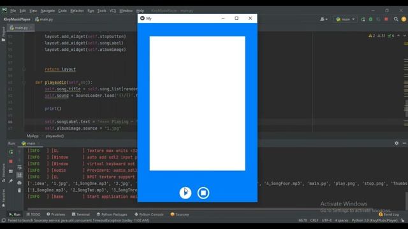Image resolution: width=408 pixels, height=229 pixels.
Task: Open the Run menu in menu bar
Action: tap(91, 11)
